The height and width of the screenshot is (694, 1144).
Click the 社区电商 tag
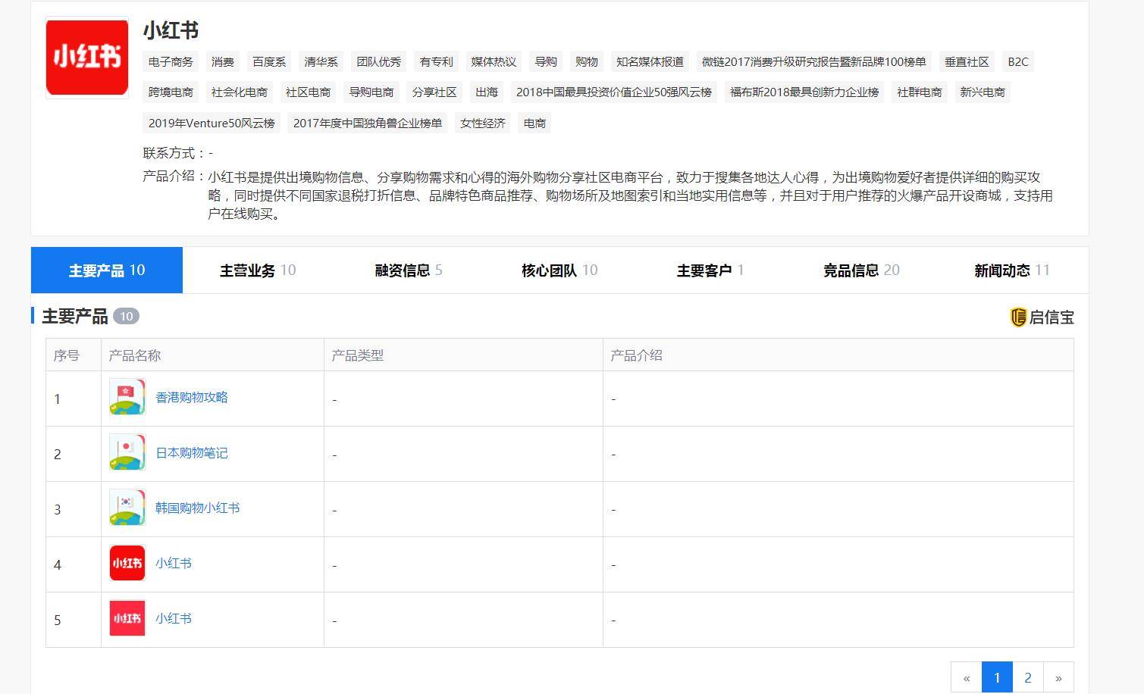[x=308, y=92]
